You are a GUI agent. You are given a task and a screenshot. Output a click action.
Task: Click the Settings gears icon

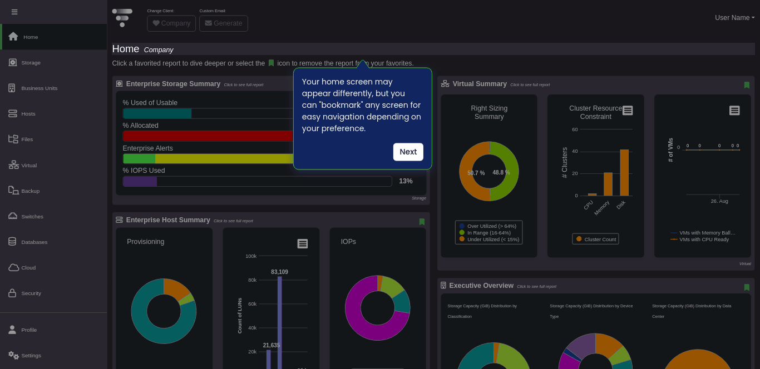pyautogui.click(x=13, y=355)
